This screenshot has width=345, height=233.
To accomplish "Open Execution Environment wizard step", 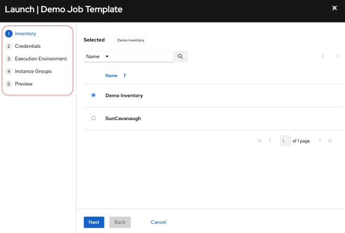I will [x=41, y=59].
